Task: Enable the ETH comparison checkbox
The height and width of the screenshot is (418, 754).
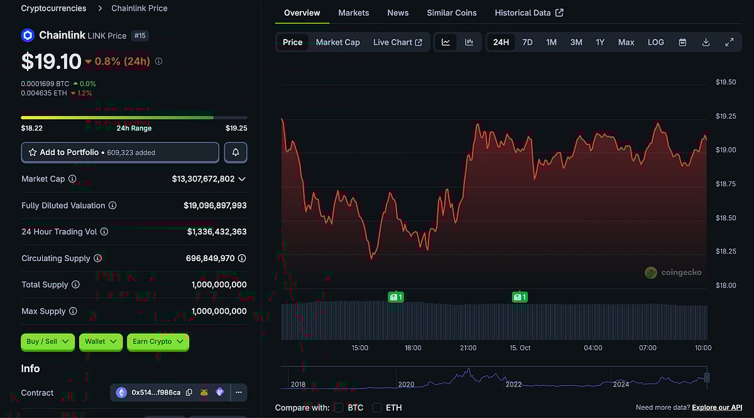Action: [x=376, y=407]
